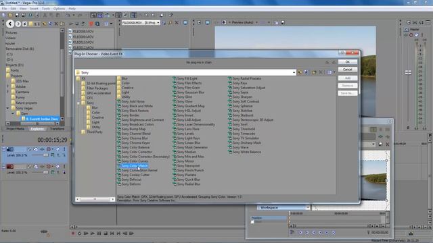Click the Explorer refresh icon
This screenshot has width=433, height=243.
tap(50, 24)
